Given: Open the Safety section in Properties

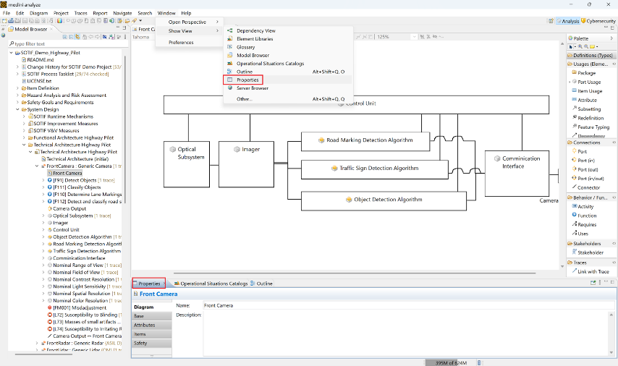Looking at the screenshot, I should coord(152,343).
